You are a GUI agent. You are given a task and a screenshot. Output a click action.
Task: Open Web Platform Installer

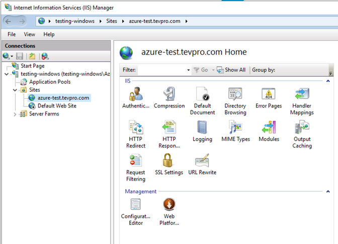169,212
